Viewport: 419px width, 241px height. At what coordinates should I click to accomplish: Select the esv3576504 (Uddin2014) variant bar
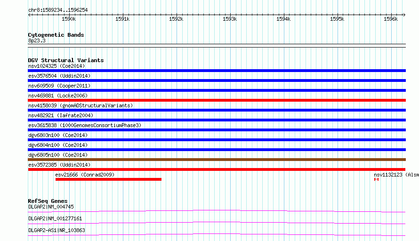coord(217,80)
